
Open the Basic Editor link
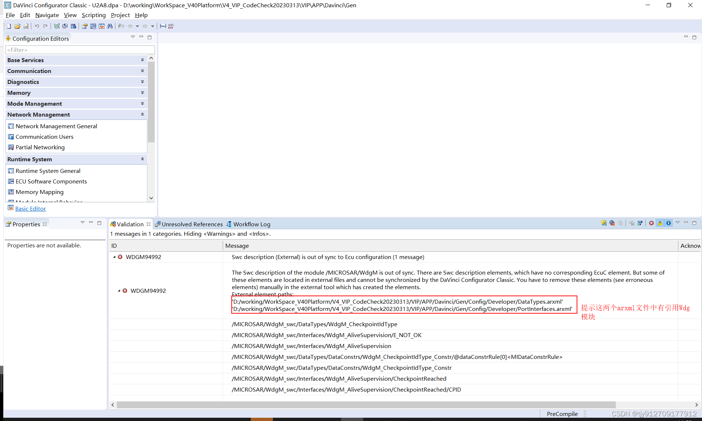click(31, 209)
